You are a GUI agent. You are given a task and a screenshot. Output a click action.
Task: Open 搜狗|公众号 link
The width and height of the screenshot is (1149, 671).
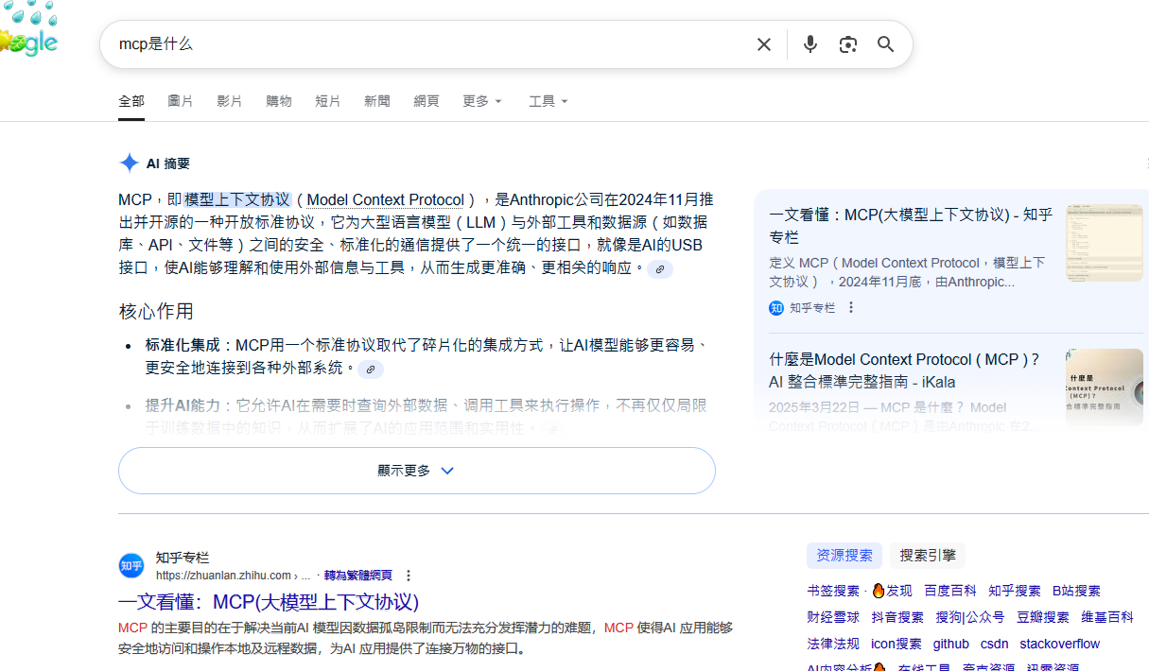coord(970,617)
